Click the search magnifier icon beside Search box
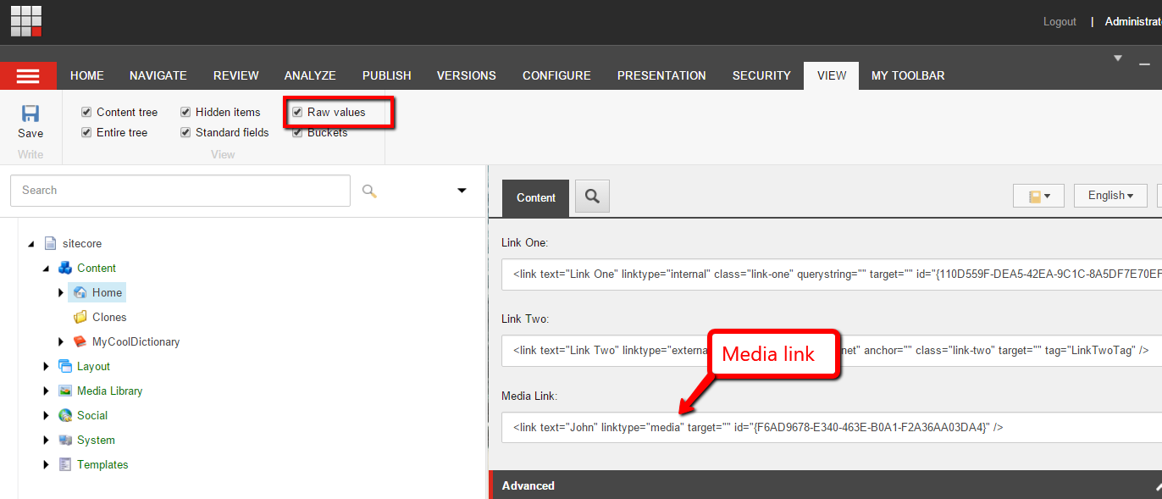Viewport: 1162px width, 499px height. 369,191
